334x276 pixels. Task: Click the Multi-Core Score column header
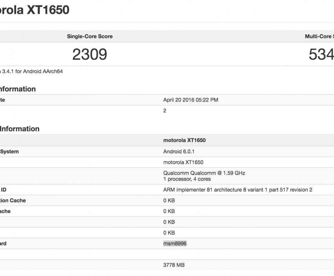(x=319, y=36)
